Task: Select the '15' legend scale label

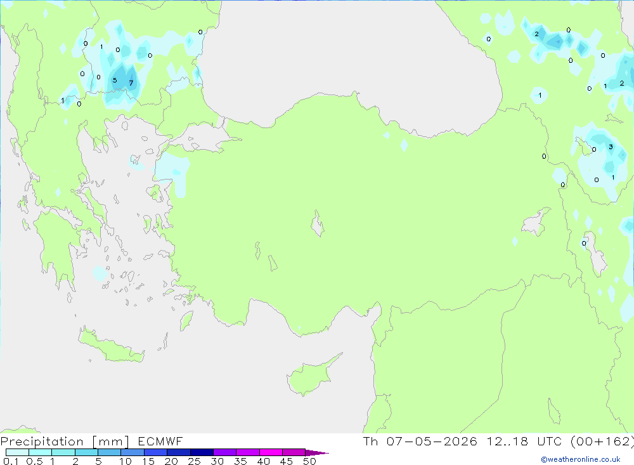Action: (148, 461)
